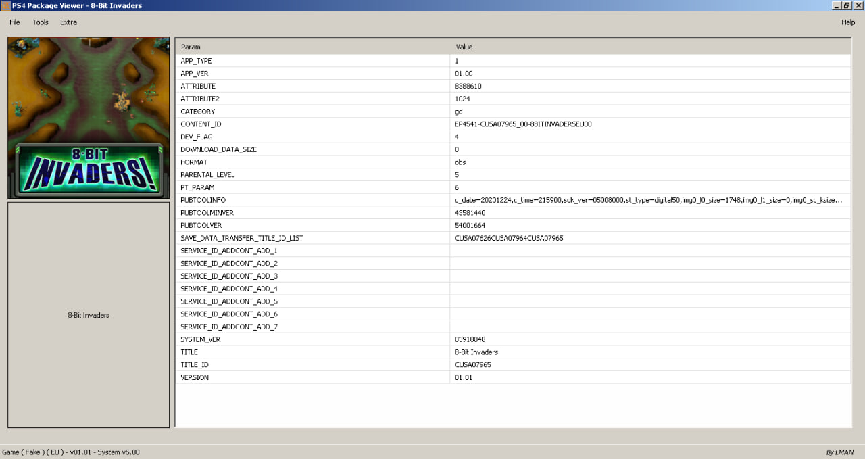This screenshot has width=865, height=459.
Task: Select the SERVICE_ID_ADDCONT_ADD_5 row
Action: click(x=513, y=301)
